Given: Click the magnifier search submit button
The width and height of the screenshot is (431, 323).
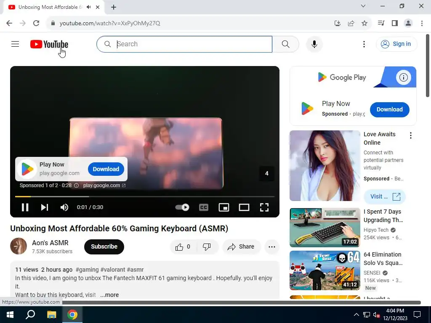Looking at the screenshot, I should [x=286, y=44].
